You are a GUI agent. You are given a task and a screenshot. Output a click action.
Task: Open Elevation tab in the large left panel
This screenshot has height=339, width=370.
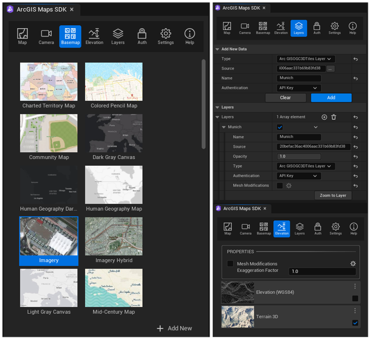94,36
